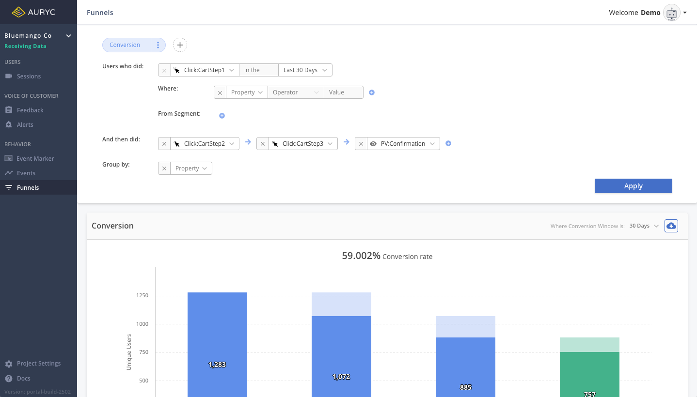Image resolution: width=697 pixels, height=397 pixels.
Task: Select the Conversion funnel tab
Action: point(125,45)
